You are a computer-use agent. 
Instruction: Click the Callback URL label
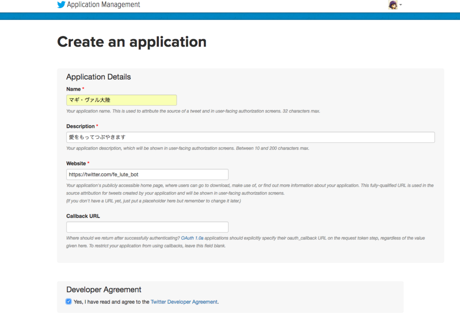[83, 216]
